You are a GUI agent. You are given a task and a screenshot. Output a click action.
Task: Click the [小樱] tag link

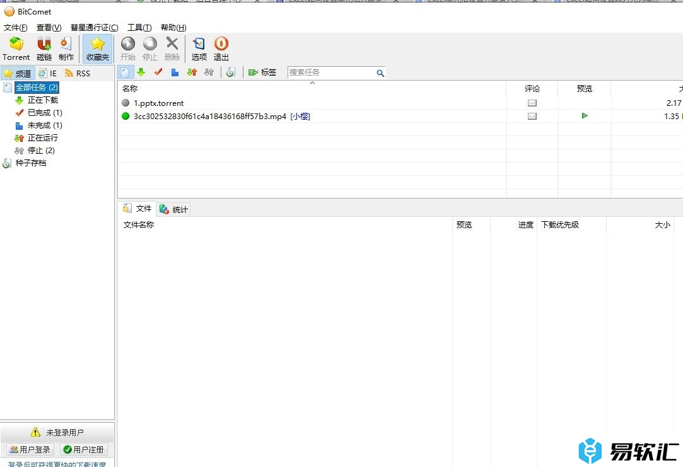300,116
